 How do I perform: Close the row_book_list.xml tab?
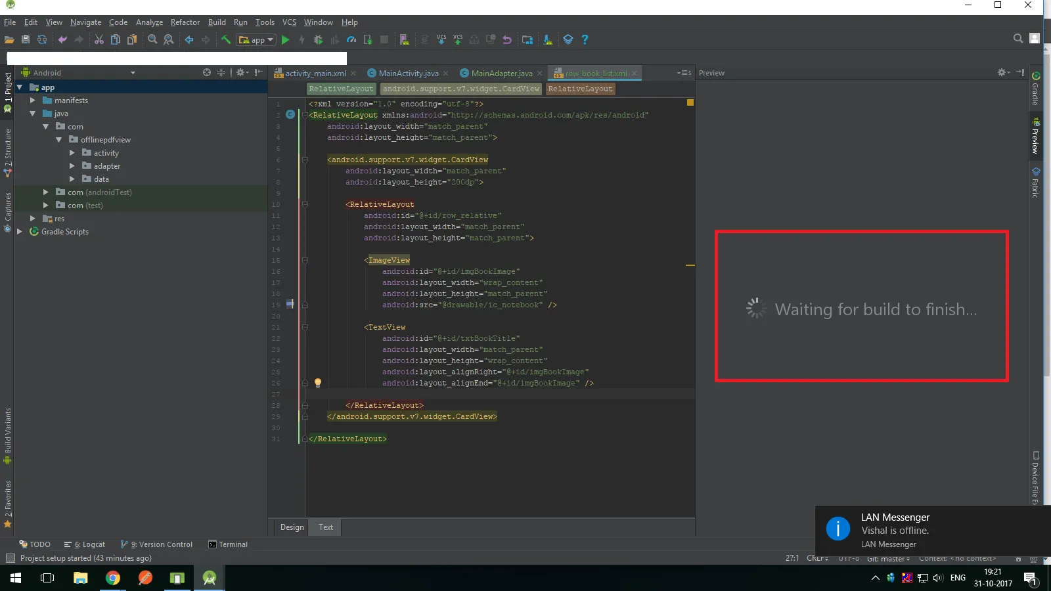(634, 74)
